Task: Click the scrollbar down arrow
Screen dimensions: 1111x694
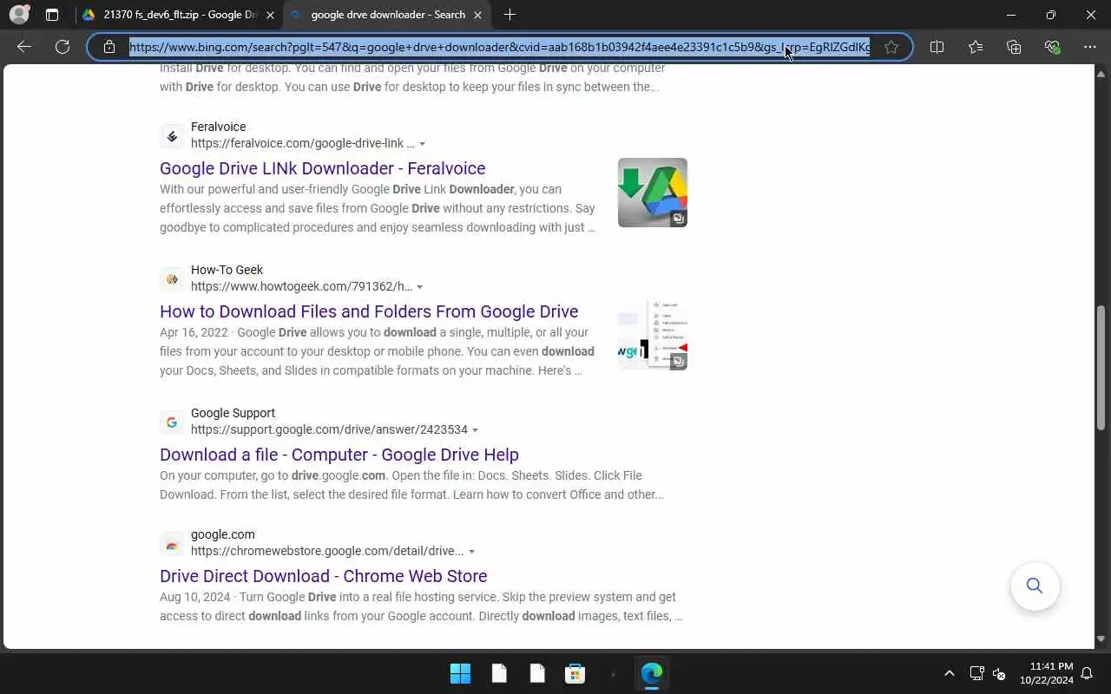Action: click(1102, 639)
